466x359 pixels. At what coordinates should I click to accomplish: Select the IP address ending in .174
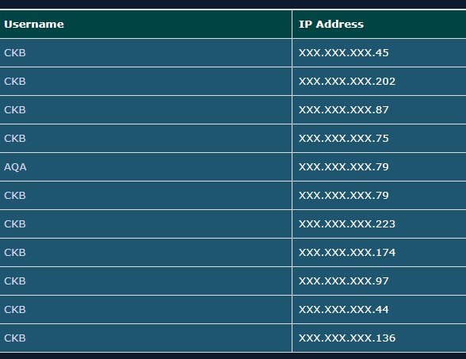click(x=347, y=253)
